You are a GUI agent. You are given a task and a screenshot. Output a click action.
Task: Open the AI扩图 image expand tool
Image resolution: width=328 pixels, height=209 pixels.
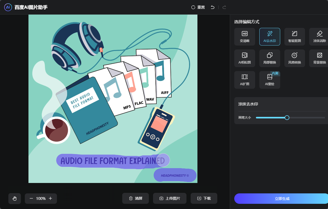pos(244,80)
